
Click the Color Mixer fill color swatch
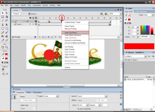tap(129, 20)
